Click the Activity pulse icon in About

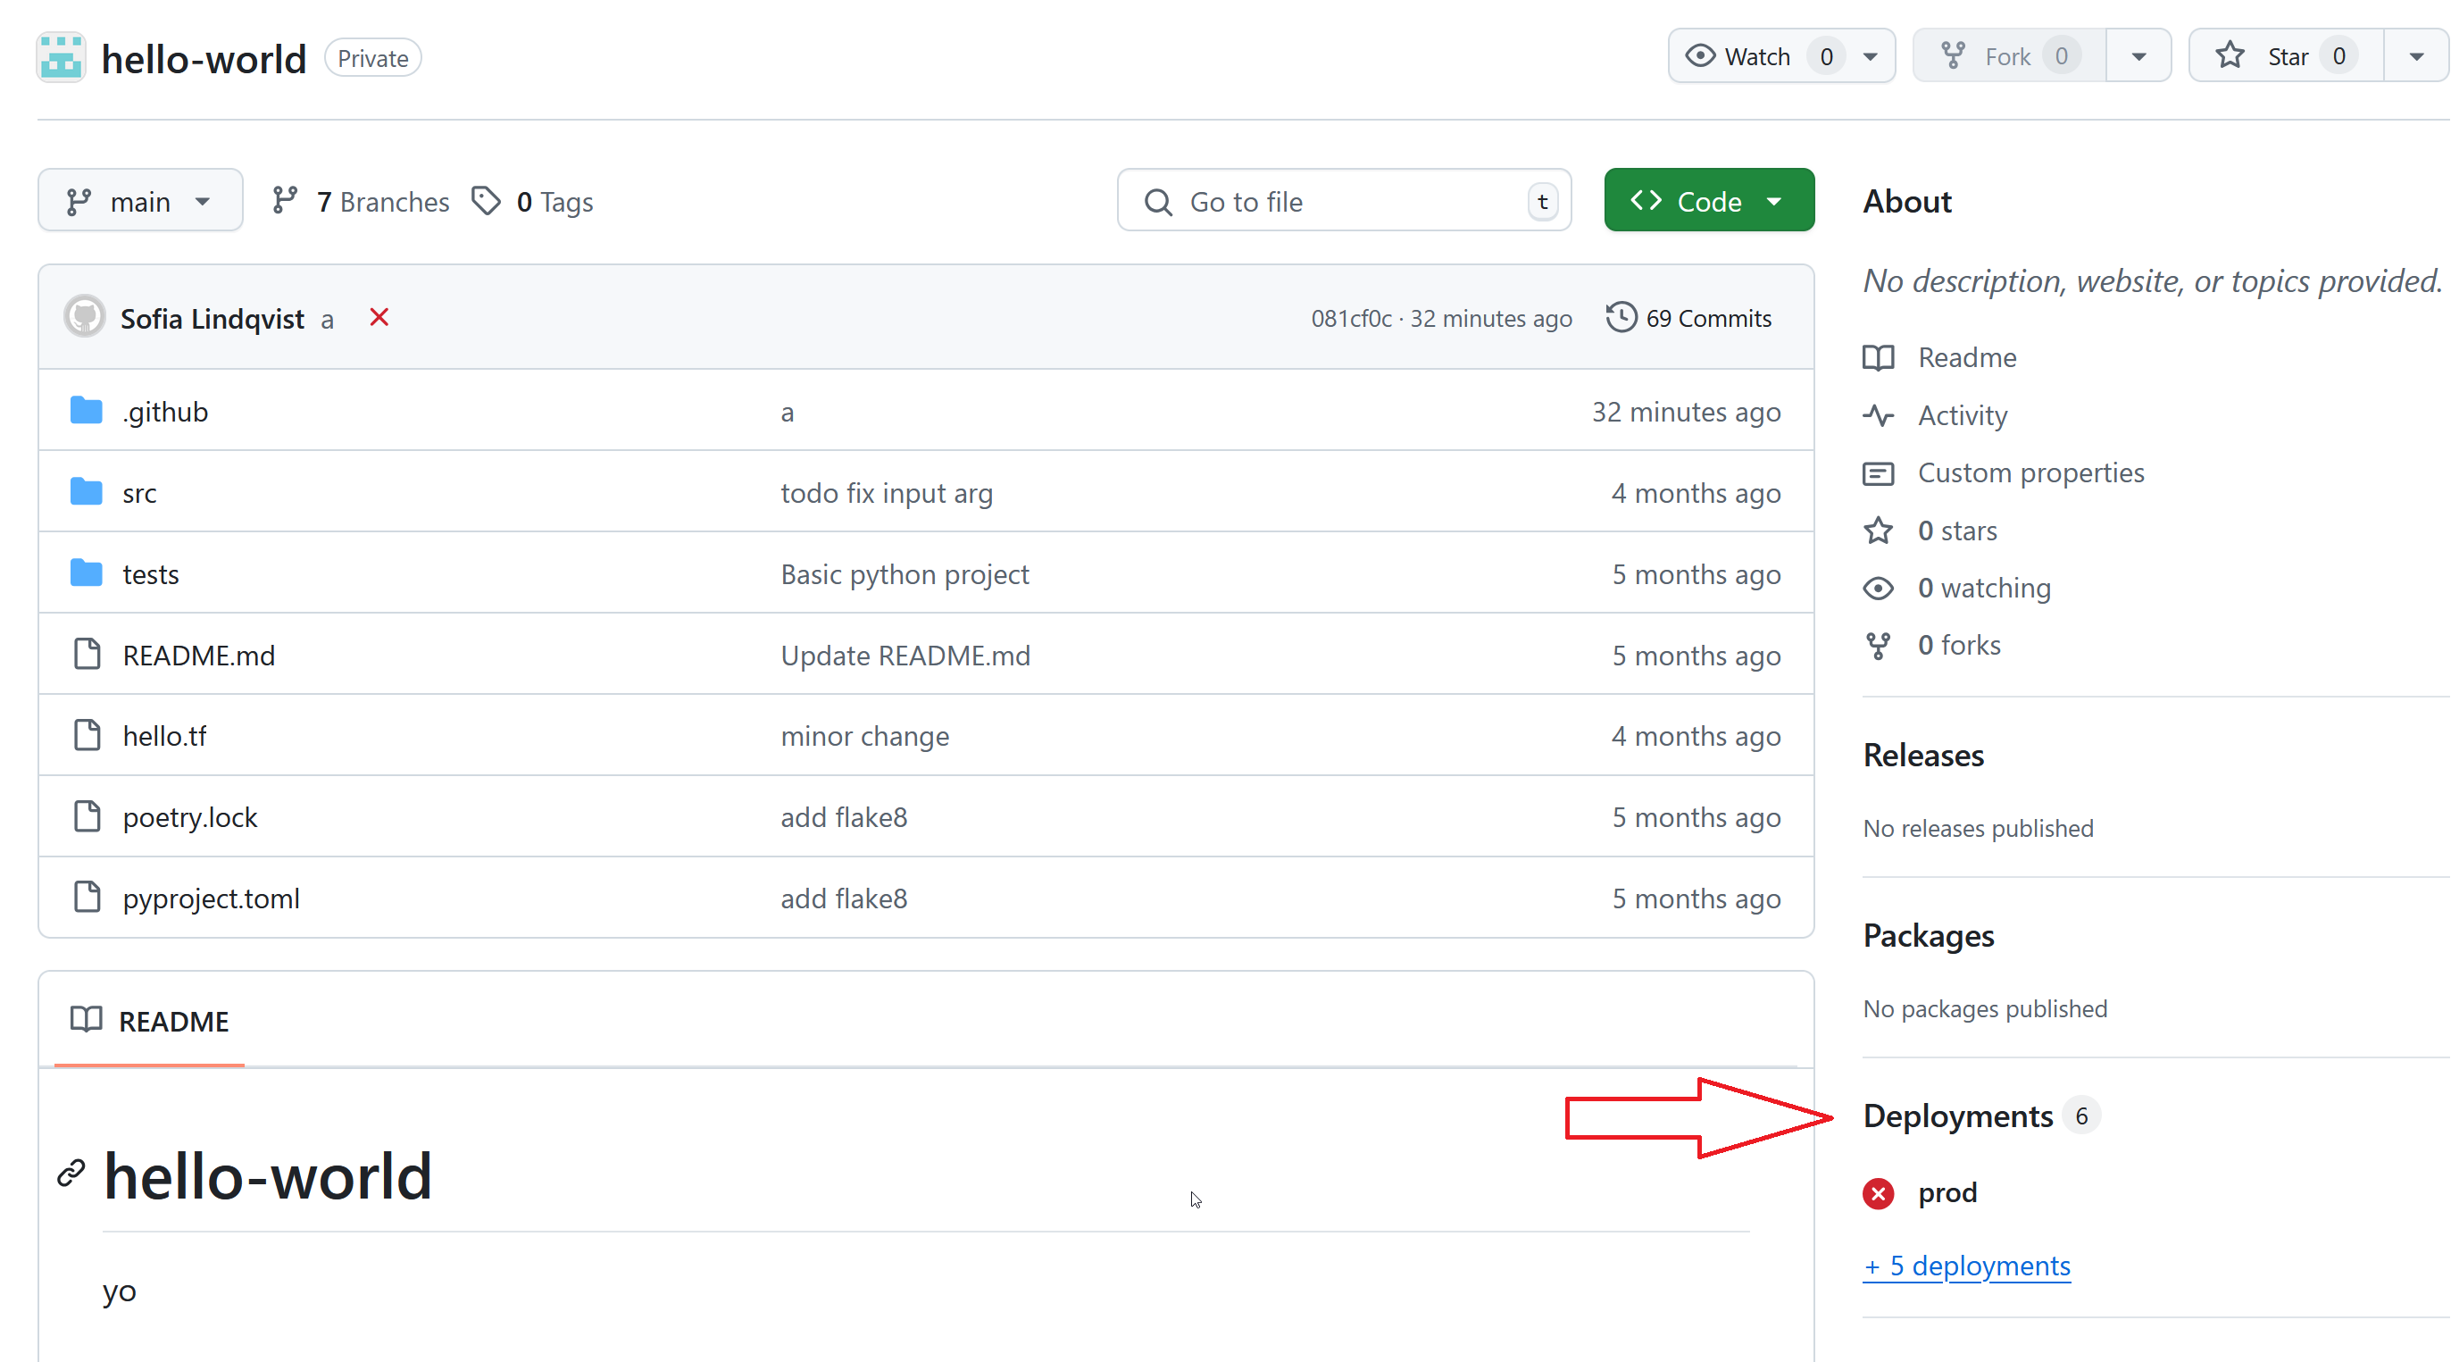click(x=1879, y=416)
